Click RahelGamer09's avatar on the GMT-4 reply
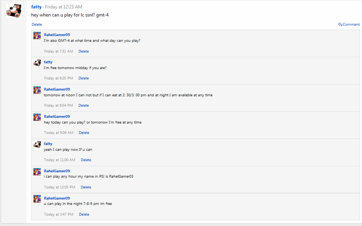The height and width of the screenshot is (226, 362). (x=37, y=36)
